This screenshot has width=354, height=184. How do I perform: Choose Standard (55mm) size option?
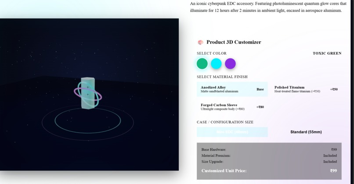[x=306, y=132]
